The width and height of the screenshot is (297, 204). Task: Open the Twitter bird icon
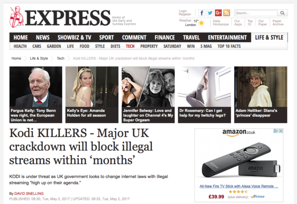tap(210, 13)
